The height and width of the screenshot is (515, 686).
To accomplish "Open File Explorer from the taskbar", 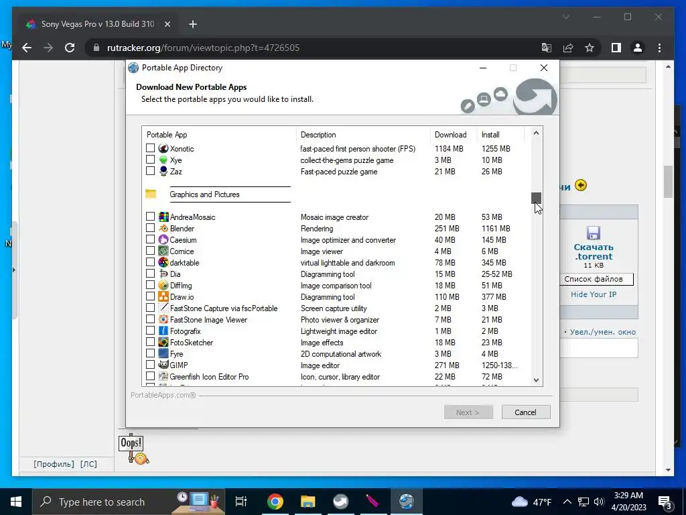I will 308,502.
